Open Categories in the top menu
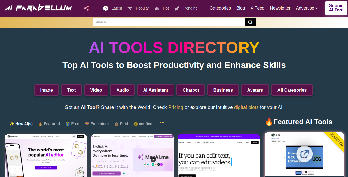The height and width of the screenshot is (177, 348). pos(220,8)
